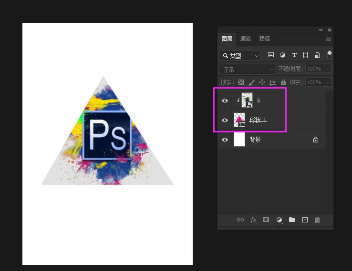The image size is (352, 271).
Task: Select the 形状 1 shape thumbnail
Action: click(x=239, y=120)
